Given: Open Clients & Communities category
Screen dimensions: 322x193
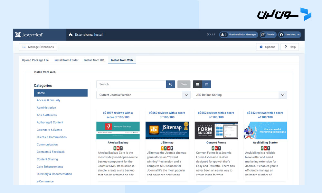Looking at the screenshot, I should click(x=52, y=137).
